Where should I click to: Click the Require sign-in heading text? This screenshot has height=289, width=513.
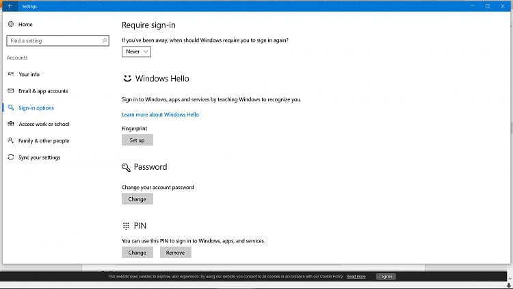click(x=148, y=25)
